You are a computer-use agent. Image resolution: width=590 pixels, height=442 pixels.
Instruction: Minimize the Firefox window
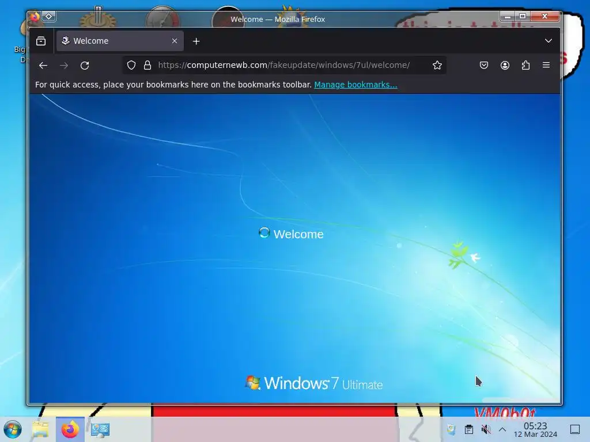coord(508,16)
